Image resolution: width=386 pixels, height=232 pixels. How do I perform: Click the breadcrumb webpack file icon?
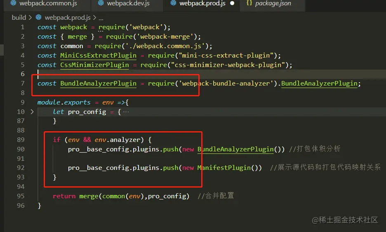(39, 17)
